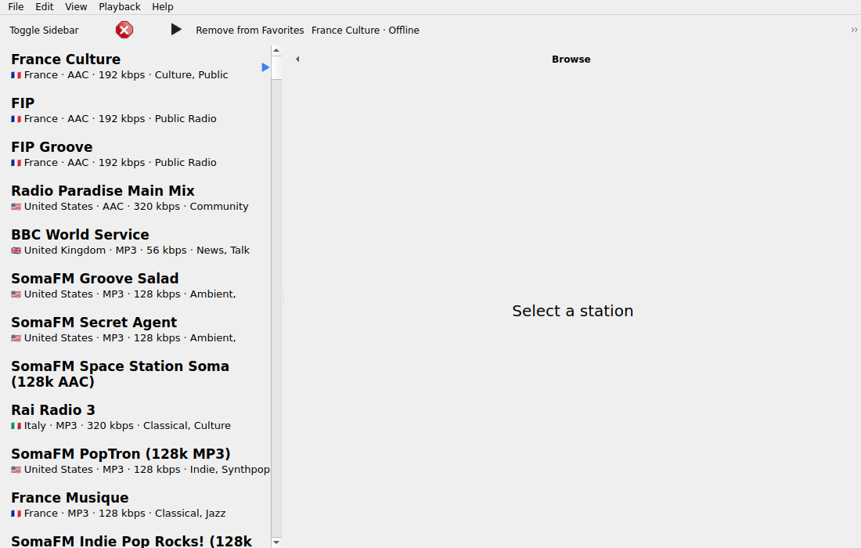
Task: Click the US flag on SomaFM Secret Agent row
Action: coord(16,338)
